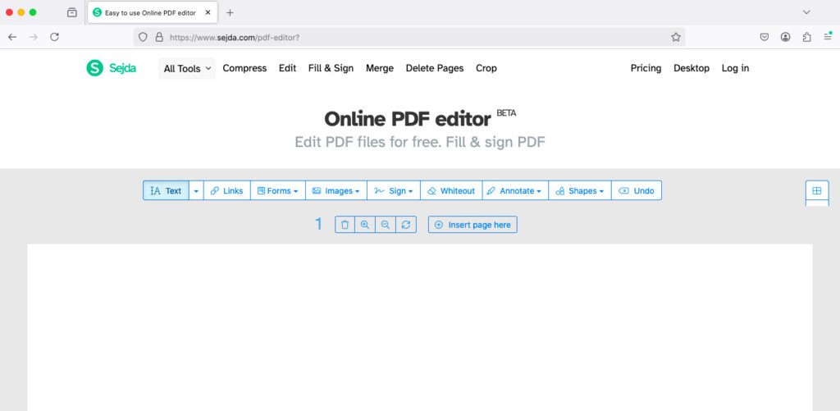Open the Merge tool
The height and width of the screenshot is (411, 840).
(380, 68)
